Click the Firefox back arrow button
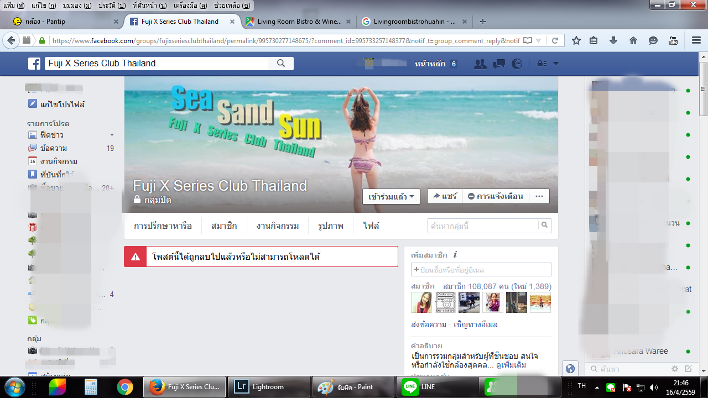The image size is (708, 398). (11, 40)
